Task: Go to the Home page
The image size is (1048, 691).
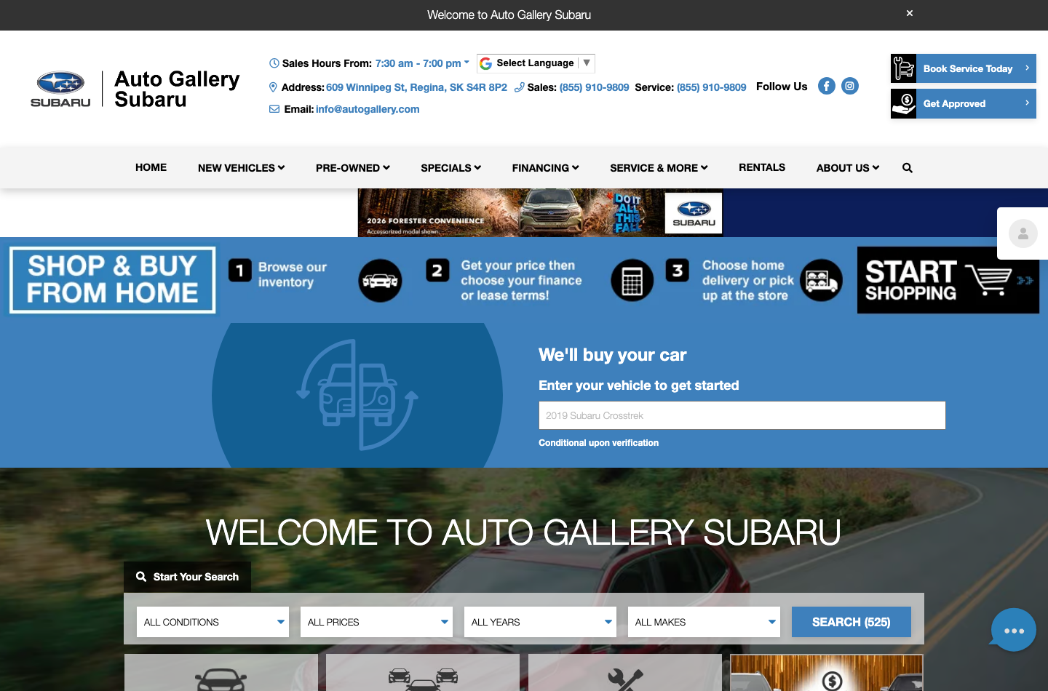Action: click(x=151, y=167)
